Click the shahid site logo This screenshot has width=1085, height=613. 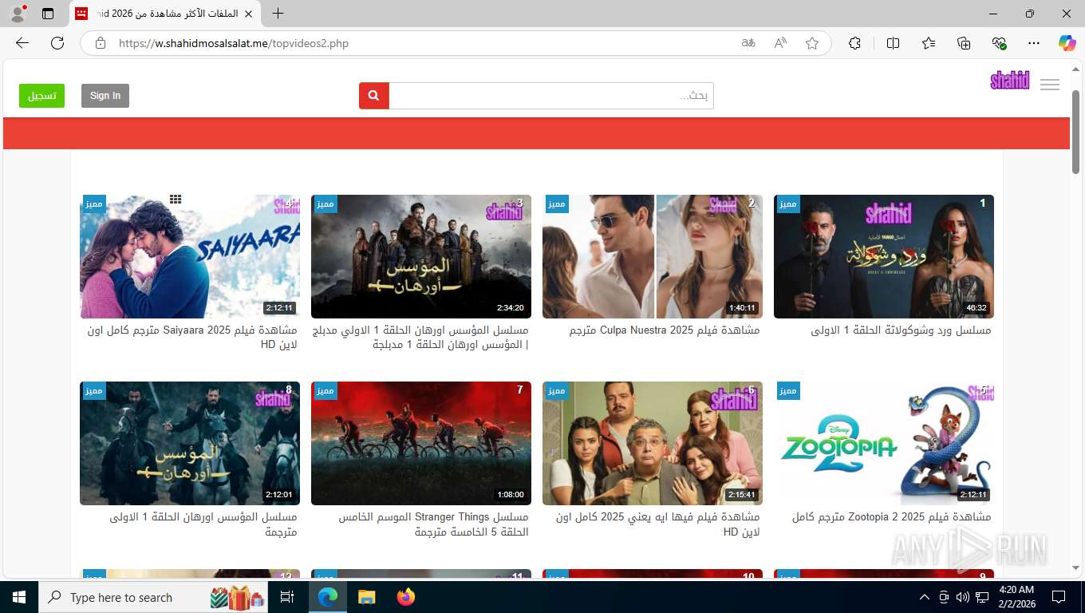tap(1010, 80)
